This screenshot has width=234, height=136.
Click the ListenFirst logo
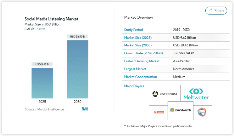(165, 94)
